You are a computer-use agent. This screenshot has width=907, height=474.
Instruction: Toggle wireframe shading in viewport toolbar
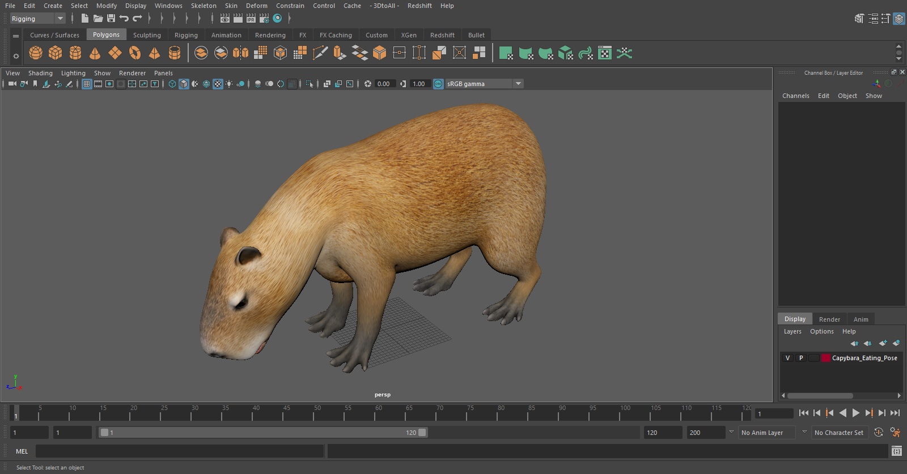[172, 84]
